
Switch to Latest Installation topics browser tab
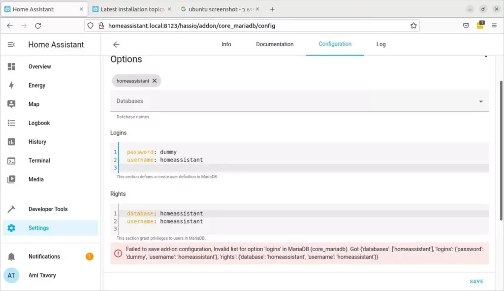coord(132,9)
